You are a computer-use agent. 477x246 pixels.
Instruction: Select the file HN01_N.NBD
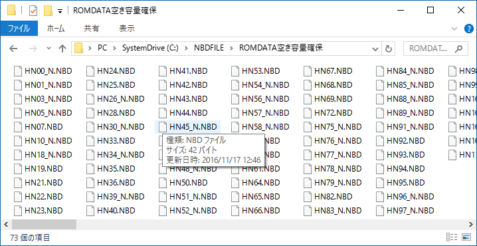click(43, 85)
